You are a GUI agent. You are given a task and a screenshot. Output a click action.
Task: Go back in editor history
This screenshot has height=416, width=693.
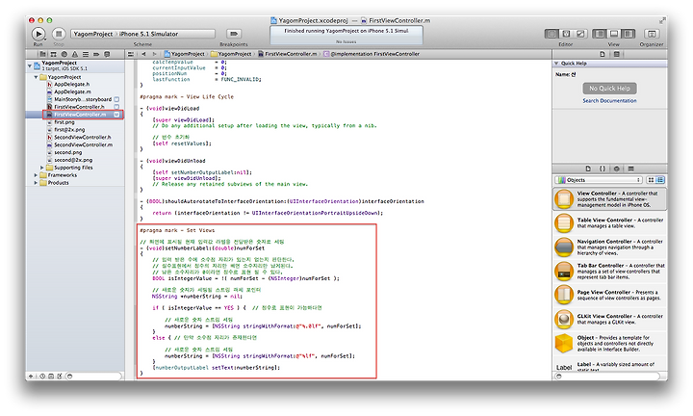click(x=143, y=54)
